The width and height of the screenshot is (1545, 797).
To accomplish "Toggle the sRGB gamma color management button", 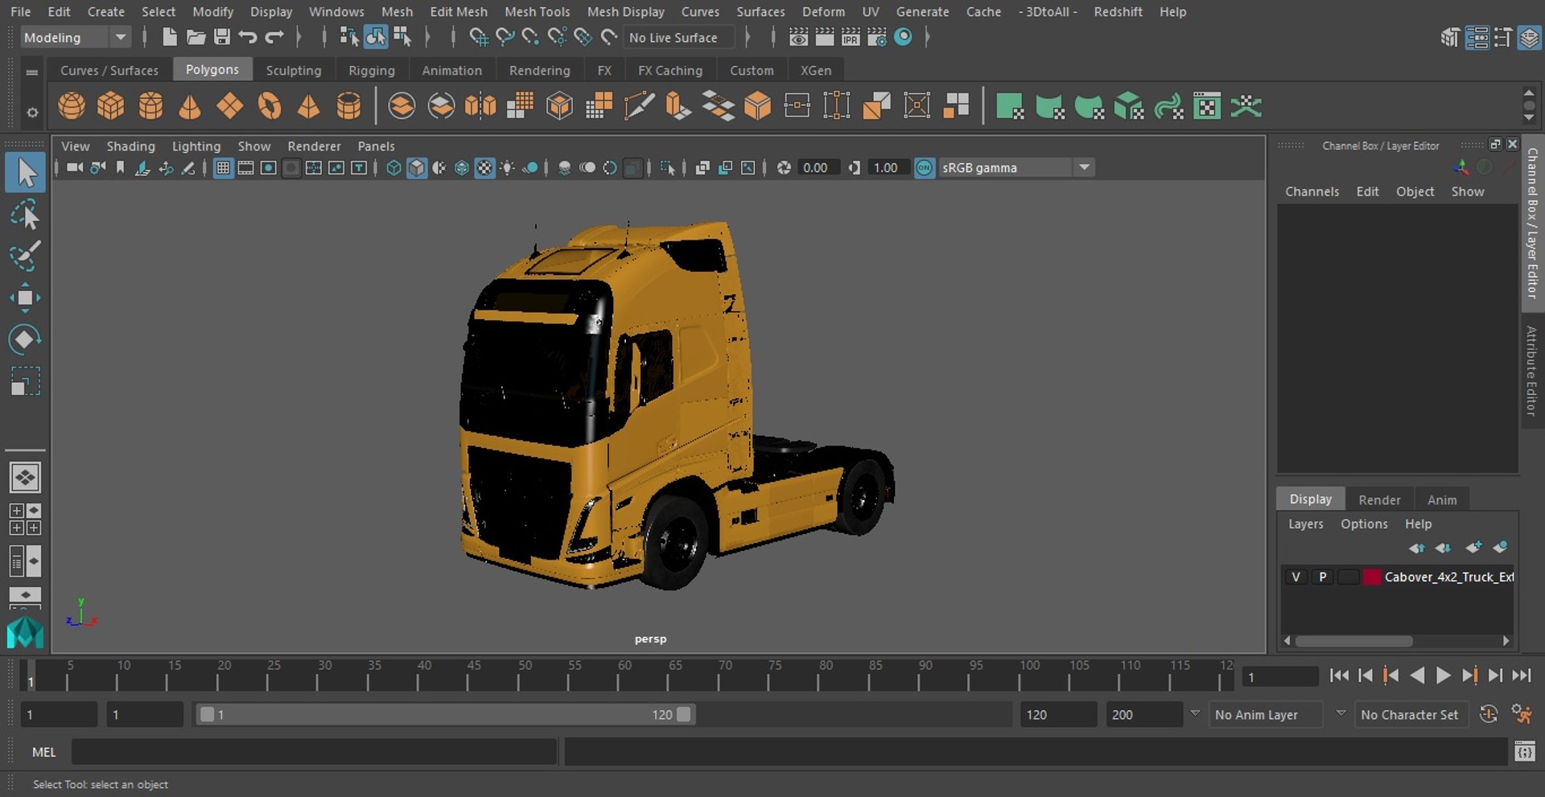I will [925, 167].
